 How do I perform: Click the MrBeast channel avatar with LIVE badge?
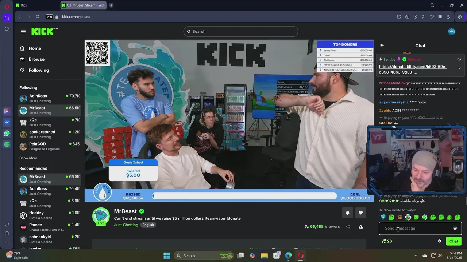[101, 217]
